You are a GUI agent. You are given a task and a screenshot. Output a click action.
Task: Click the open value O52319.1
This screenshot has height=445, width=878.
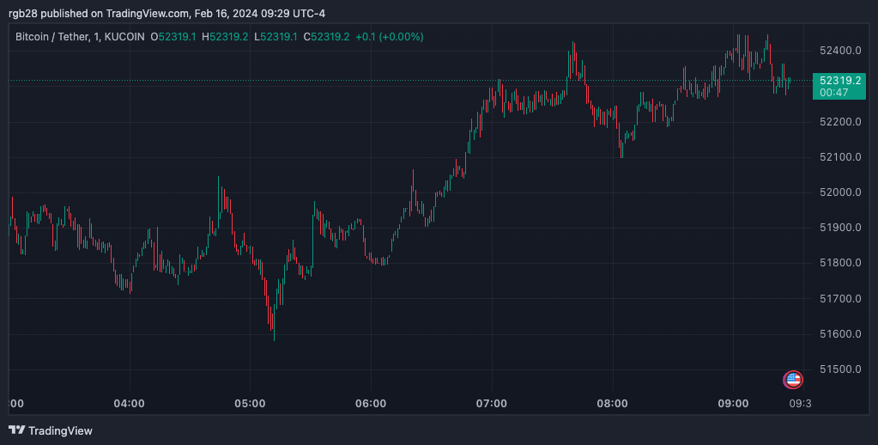click(173, 37)
